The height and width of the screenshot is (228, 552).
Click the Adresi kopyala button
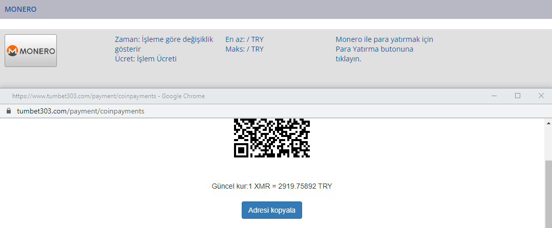point(272,210)
